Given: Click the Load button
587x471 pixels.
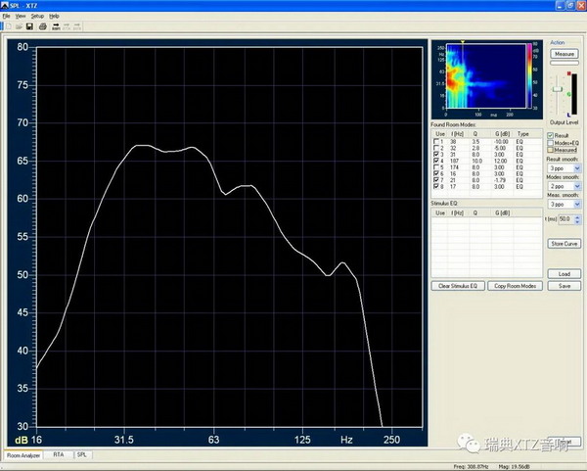Looking at the screenshot, I should (x=564, y=274).
